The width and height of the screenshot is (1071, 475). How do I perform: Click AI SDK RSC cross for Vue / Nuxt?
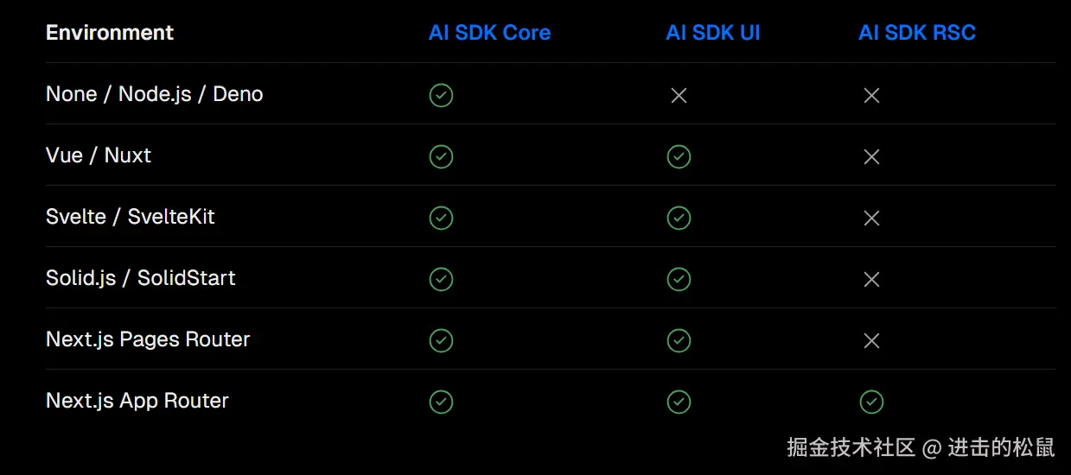[x=871, y=156]
